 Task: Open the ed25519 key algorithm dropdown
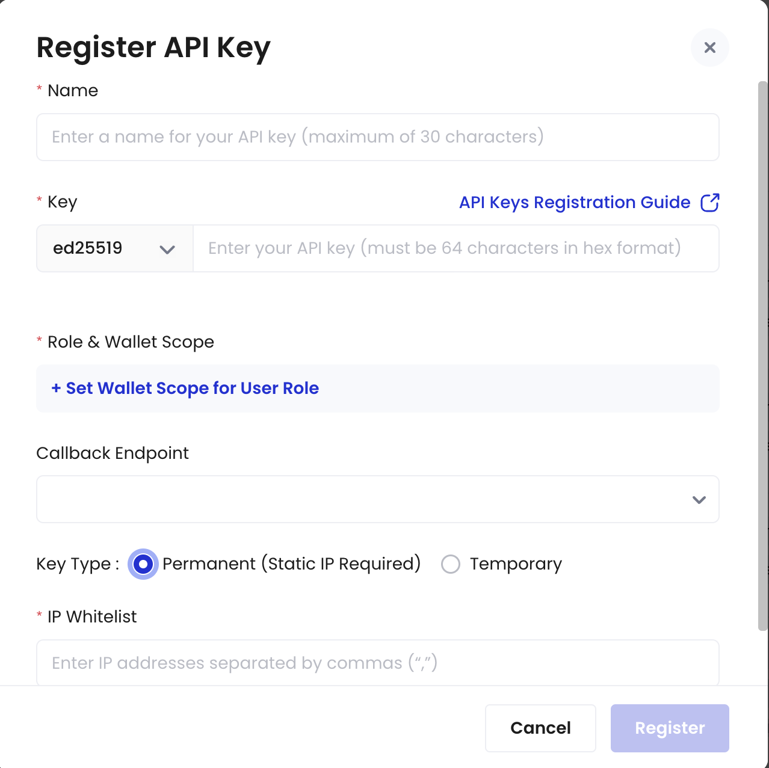(x=115, y=248)
